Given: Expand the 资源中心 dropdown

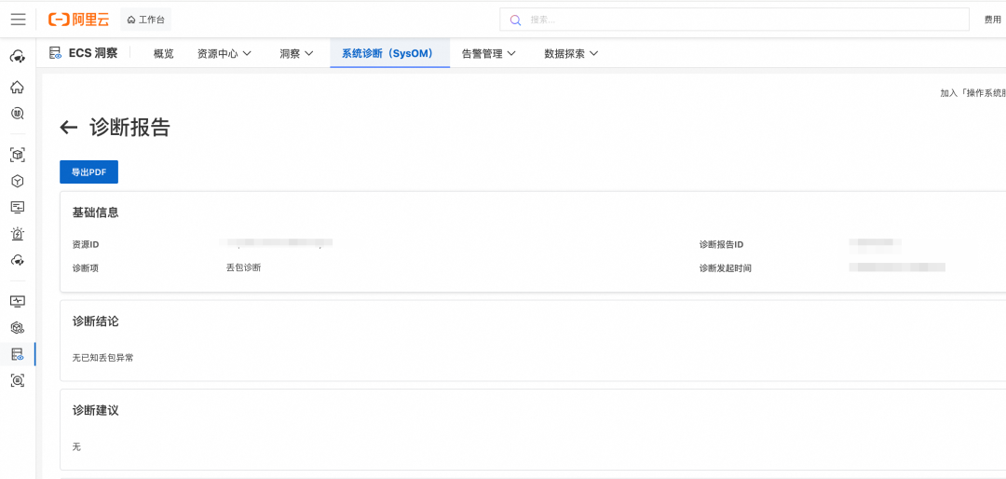Looking at the screenshot, I should [224, 54].
